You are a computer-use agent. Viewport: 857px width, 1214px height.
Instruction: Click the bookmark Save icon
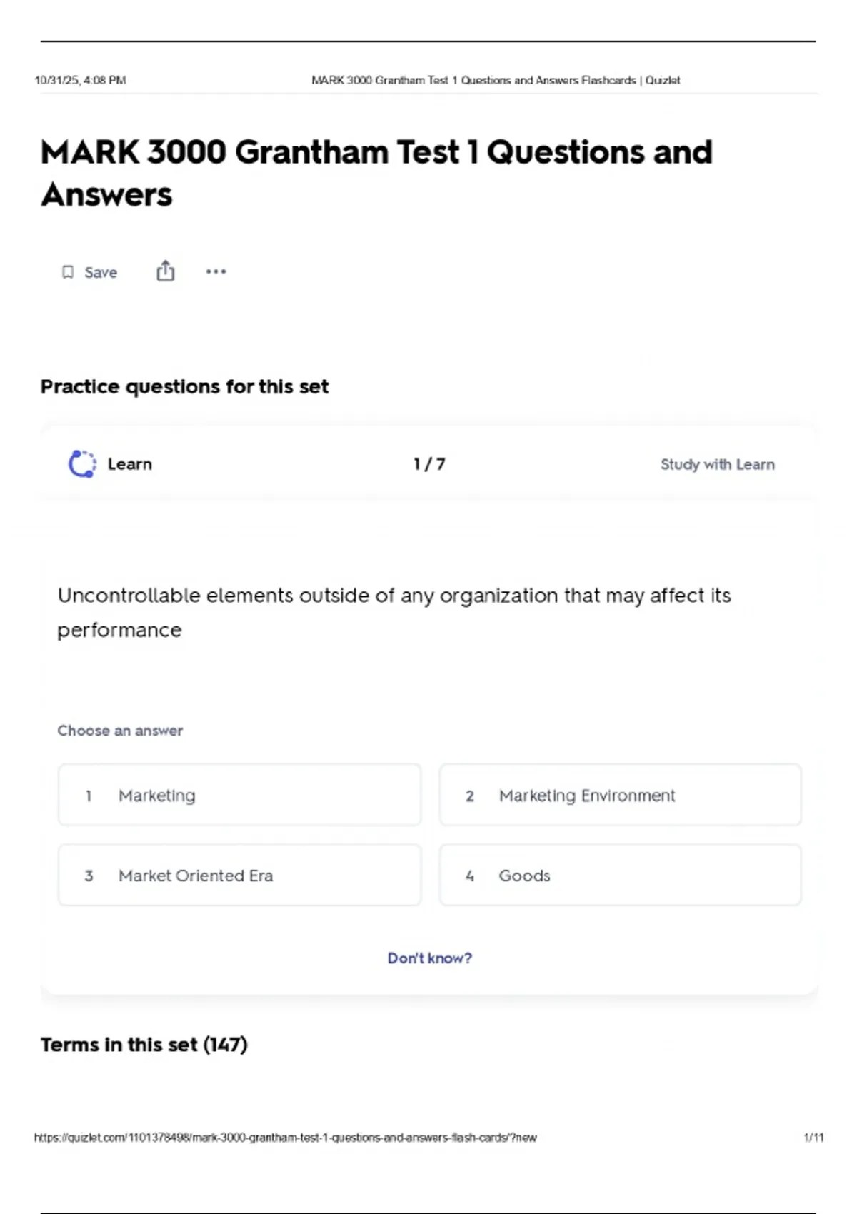tap(68, 272)
